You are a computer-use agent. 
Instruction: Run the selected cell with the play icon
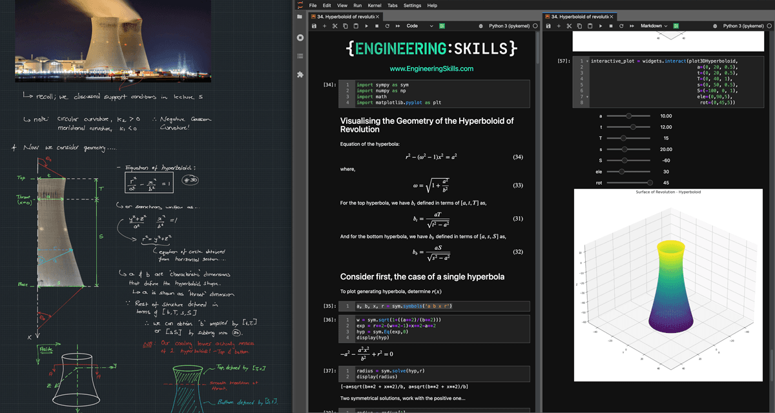[x=367, y=26]
